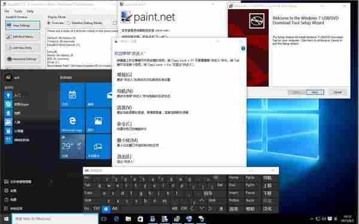
Task: Click the Windows search box on the taskbar
Action: 54,219
